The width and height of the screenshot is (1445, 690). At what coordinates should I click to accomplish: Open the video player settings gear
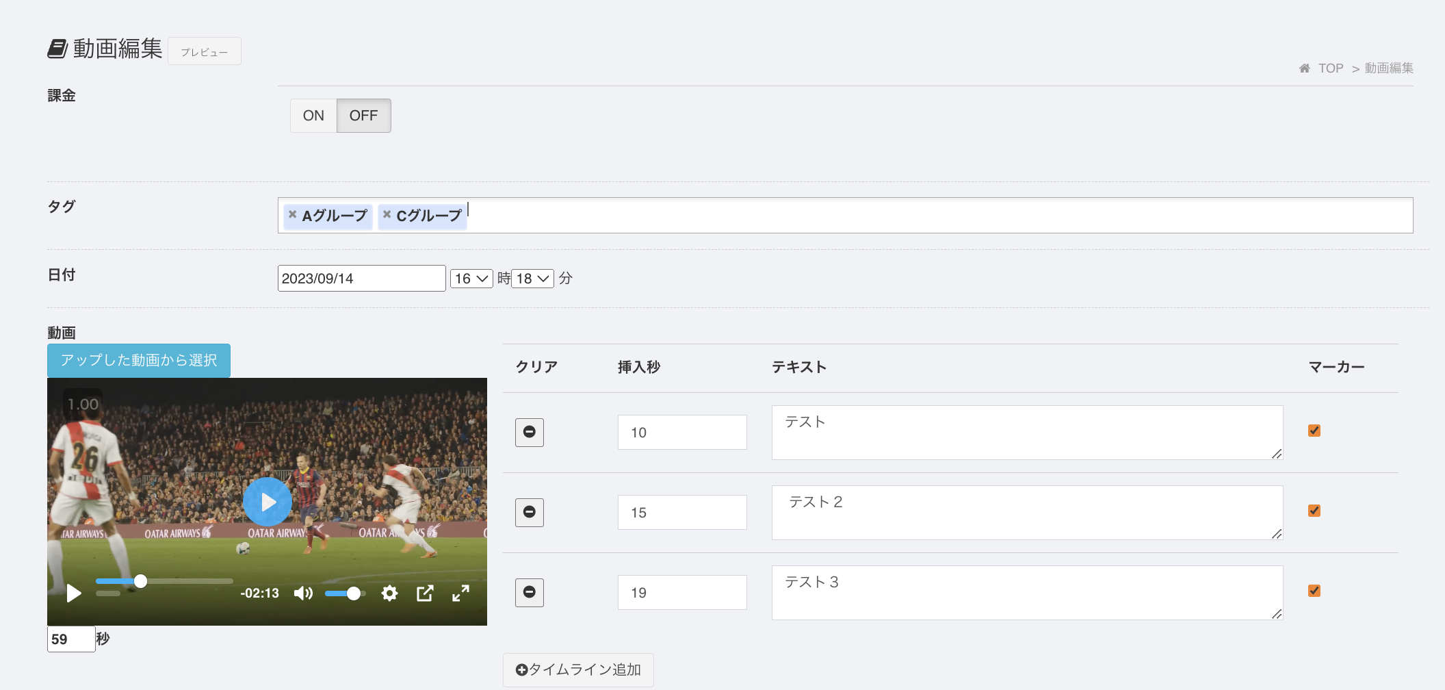tap(389, 593)
